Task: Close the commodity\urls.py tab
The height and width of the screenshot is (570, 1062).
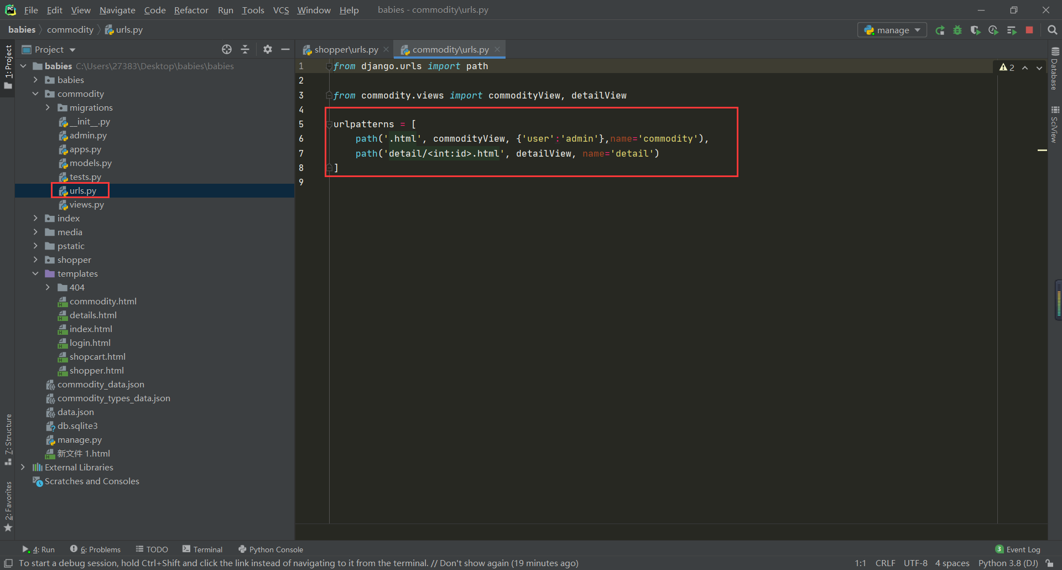Action: pyautogui.click(x=497, y=49)
